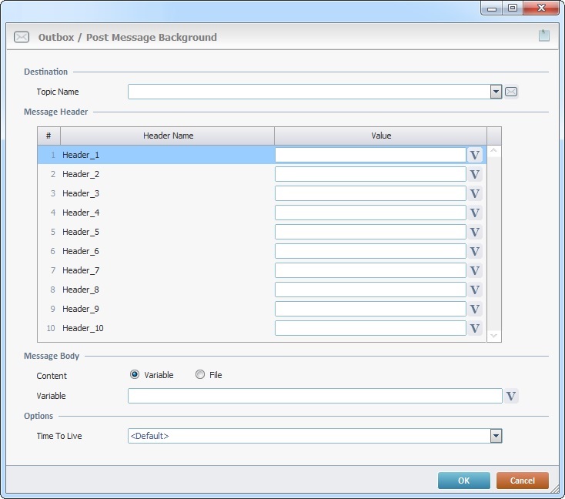Select the File content radio button

200,375
